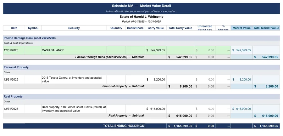Click Personal Property subtotal total market value
The height and width of the screenshot is (136, 283).
pyautogui.click(x=266, y=86)
